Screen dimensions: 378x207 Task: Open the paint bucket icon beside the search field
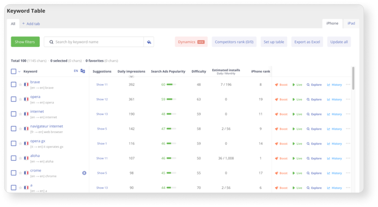148,42
